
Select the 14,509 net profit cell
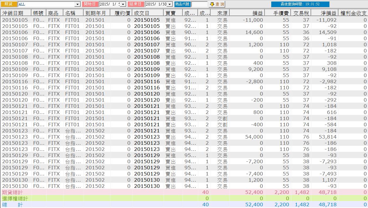328,32
